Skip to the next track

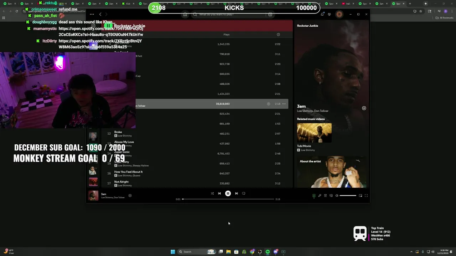click(x=236, y=193)
